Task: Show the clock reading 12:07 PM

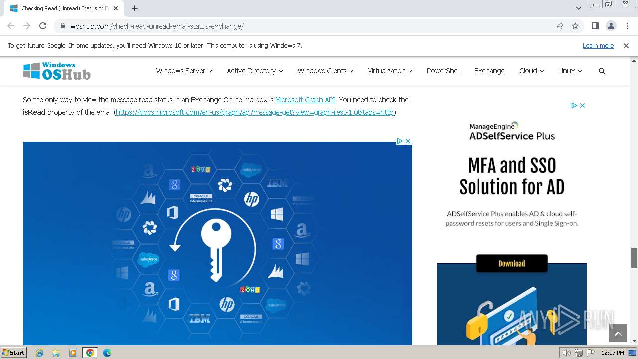Action: tap(613, 353)
